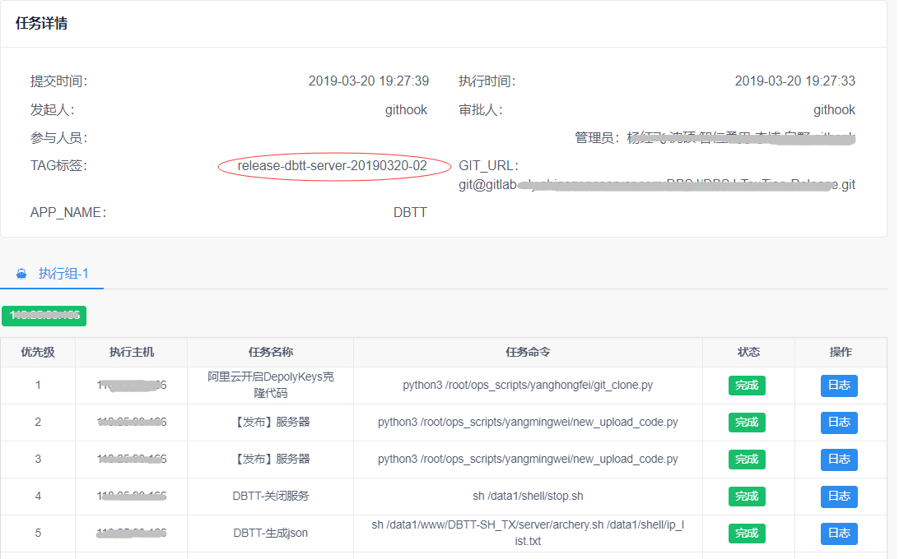
Task: Click the 审批人 label
Action: (x=481, y=110)
